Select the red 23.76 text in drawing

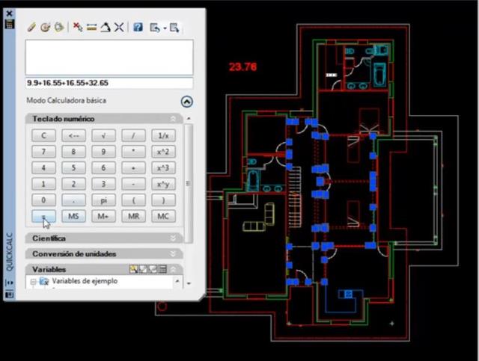pyautogui.click(x=242, y=67)
